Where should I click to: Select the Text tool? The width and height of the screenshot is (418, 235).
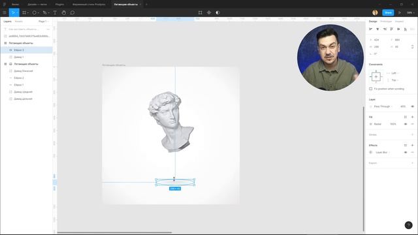click(x=55, y=12)
